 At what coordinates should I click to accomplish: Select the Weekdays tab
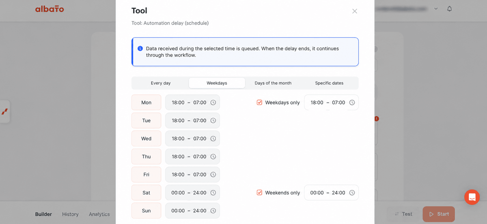[x=217, y=83]
